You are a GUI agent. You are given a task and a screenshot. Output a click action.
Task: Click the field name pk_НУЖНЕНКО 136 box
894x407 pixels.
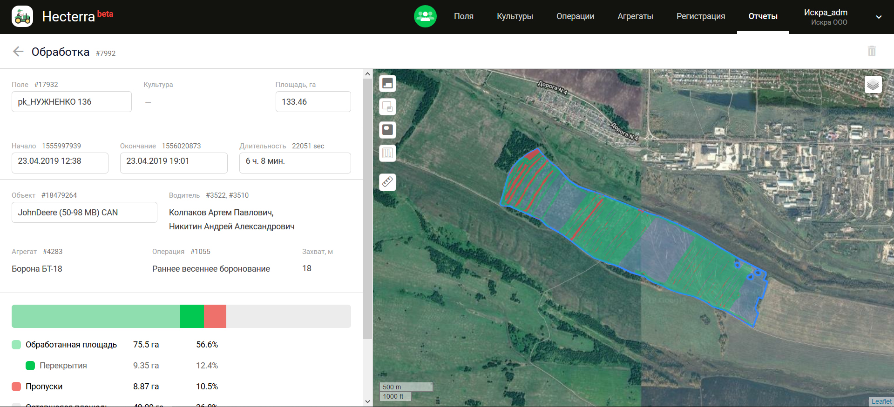coord(72,102)
